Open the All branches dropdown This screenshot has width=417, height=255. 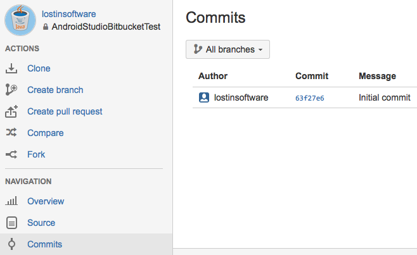(228, 49)
